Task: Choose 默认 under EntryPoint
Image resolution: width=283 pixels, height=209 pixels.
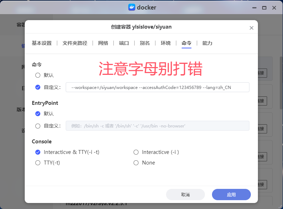Action: point(38,114)
